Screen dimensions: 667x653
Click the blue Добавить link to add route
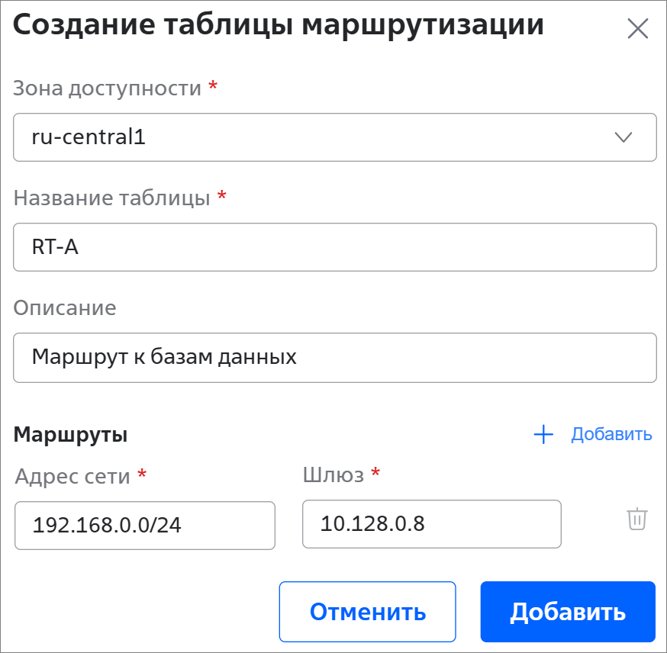611,435
